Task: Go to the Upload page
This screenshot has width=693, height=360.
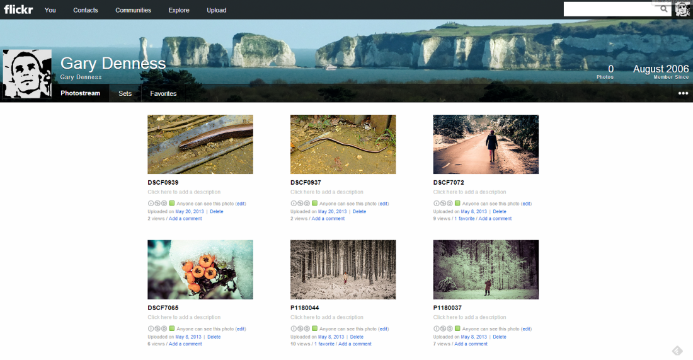Action: 216,9
